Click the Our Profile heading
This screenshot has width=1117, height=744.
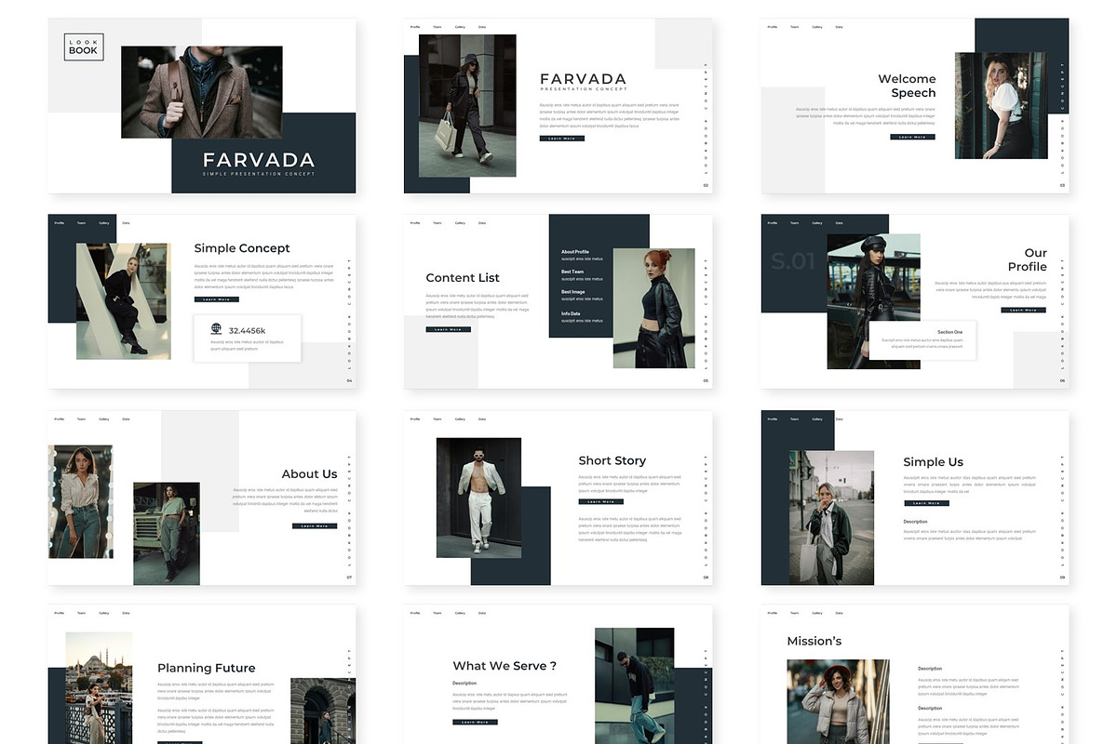[x=1028, y=259]
